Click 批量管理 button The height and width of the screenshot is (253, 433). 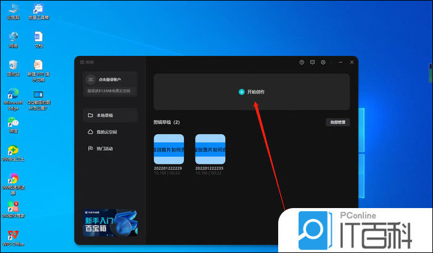click(x=338, y=122)
